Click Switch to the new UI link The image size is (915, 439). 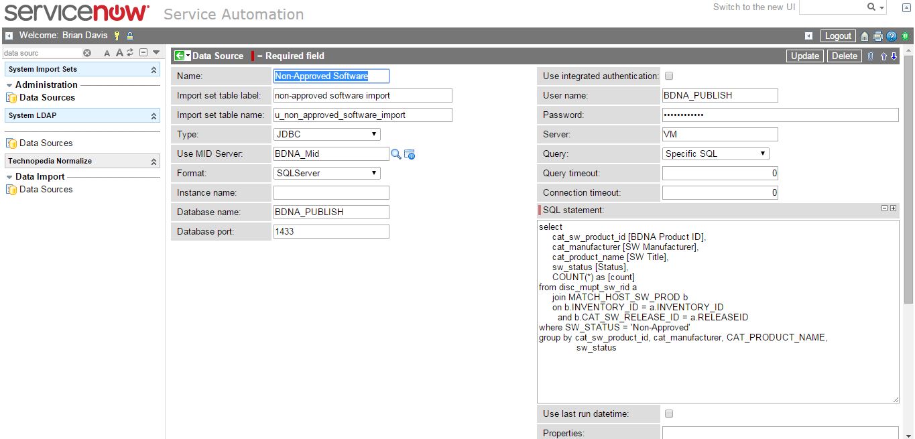[x=753, y=7]
